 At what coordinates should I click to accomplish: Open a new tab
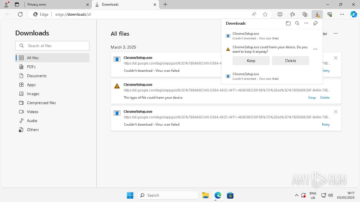[x=165, y=4]
